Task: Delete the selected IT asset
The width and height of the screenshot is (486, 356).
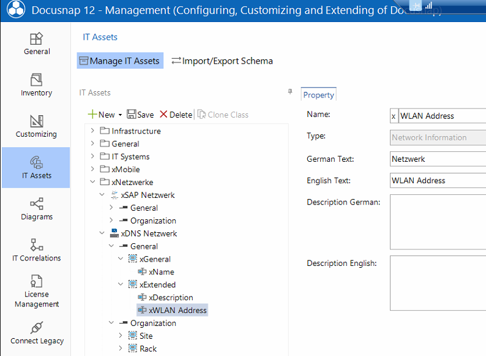Action: pos(176,115)
